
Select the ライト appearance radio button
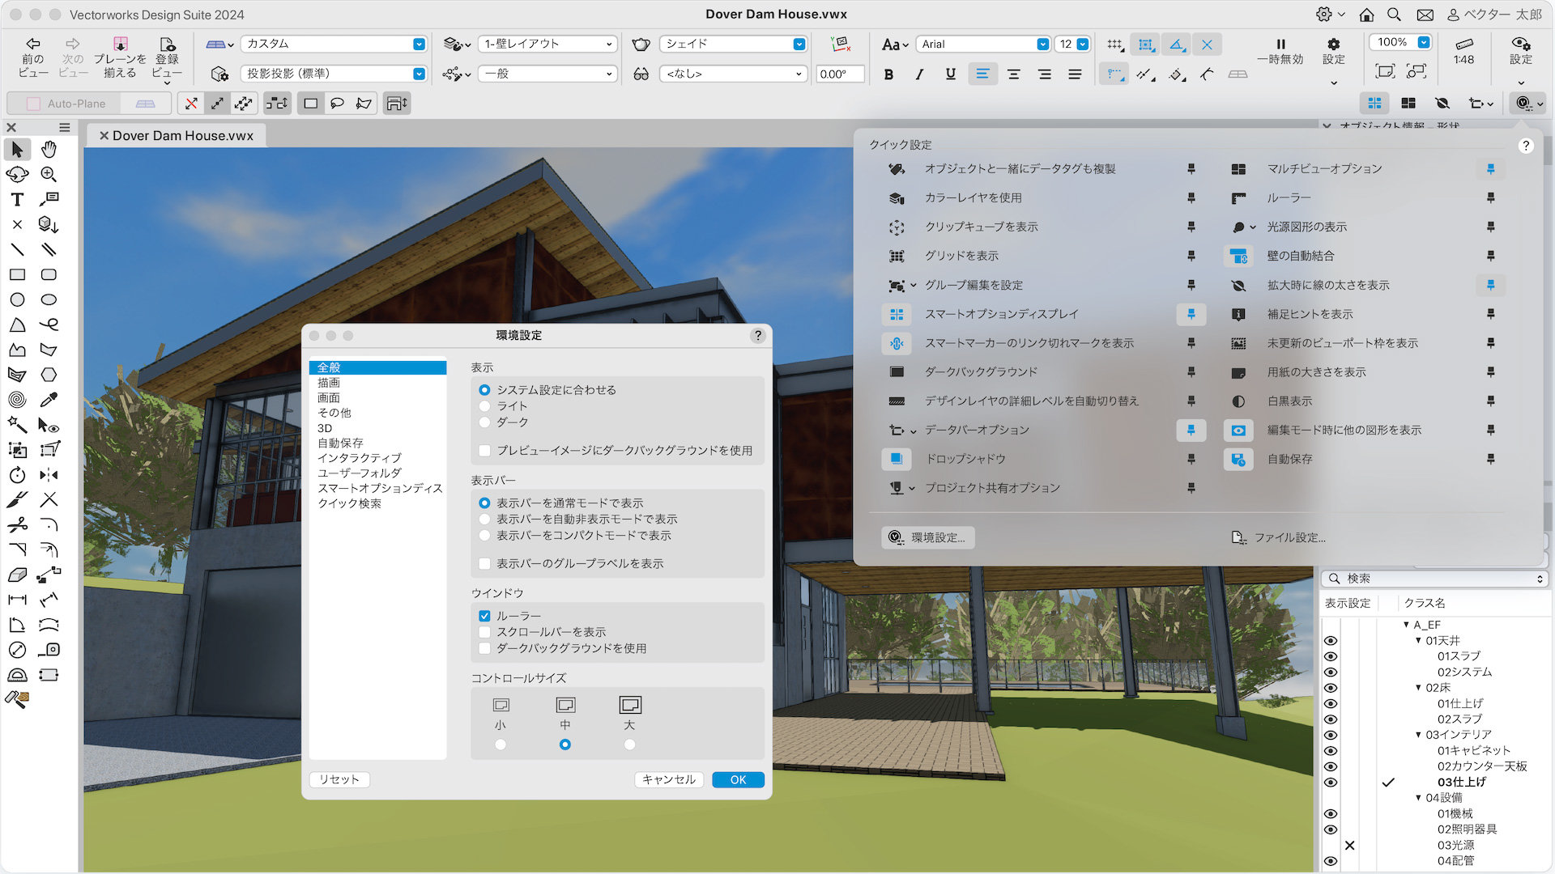tap(484, 405)
